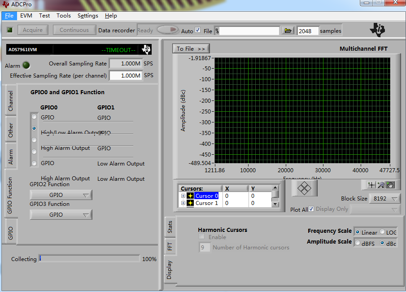
Task: Select dBFS amplitude scale option
Action: 358,243
